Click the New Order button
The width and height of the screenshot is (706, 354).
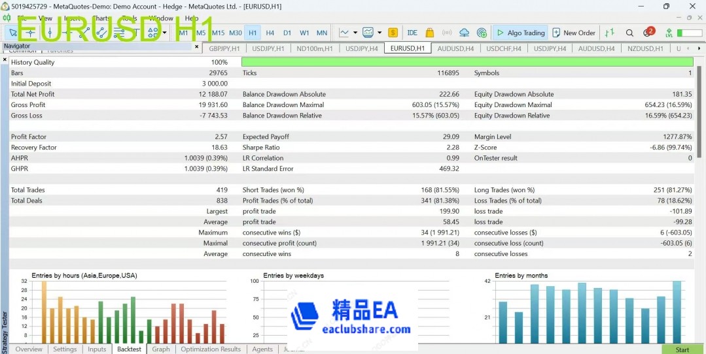(574, 33)
